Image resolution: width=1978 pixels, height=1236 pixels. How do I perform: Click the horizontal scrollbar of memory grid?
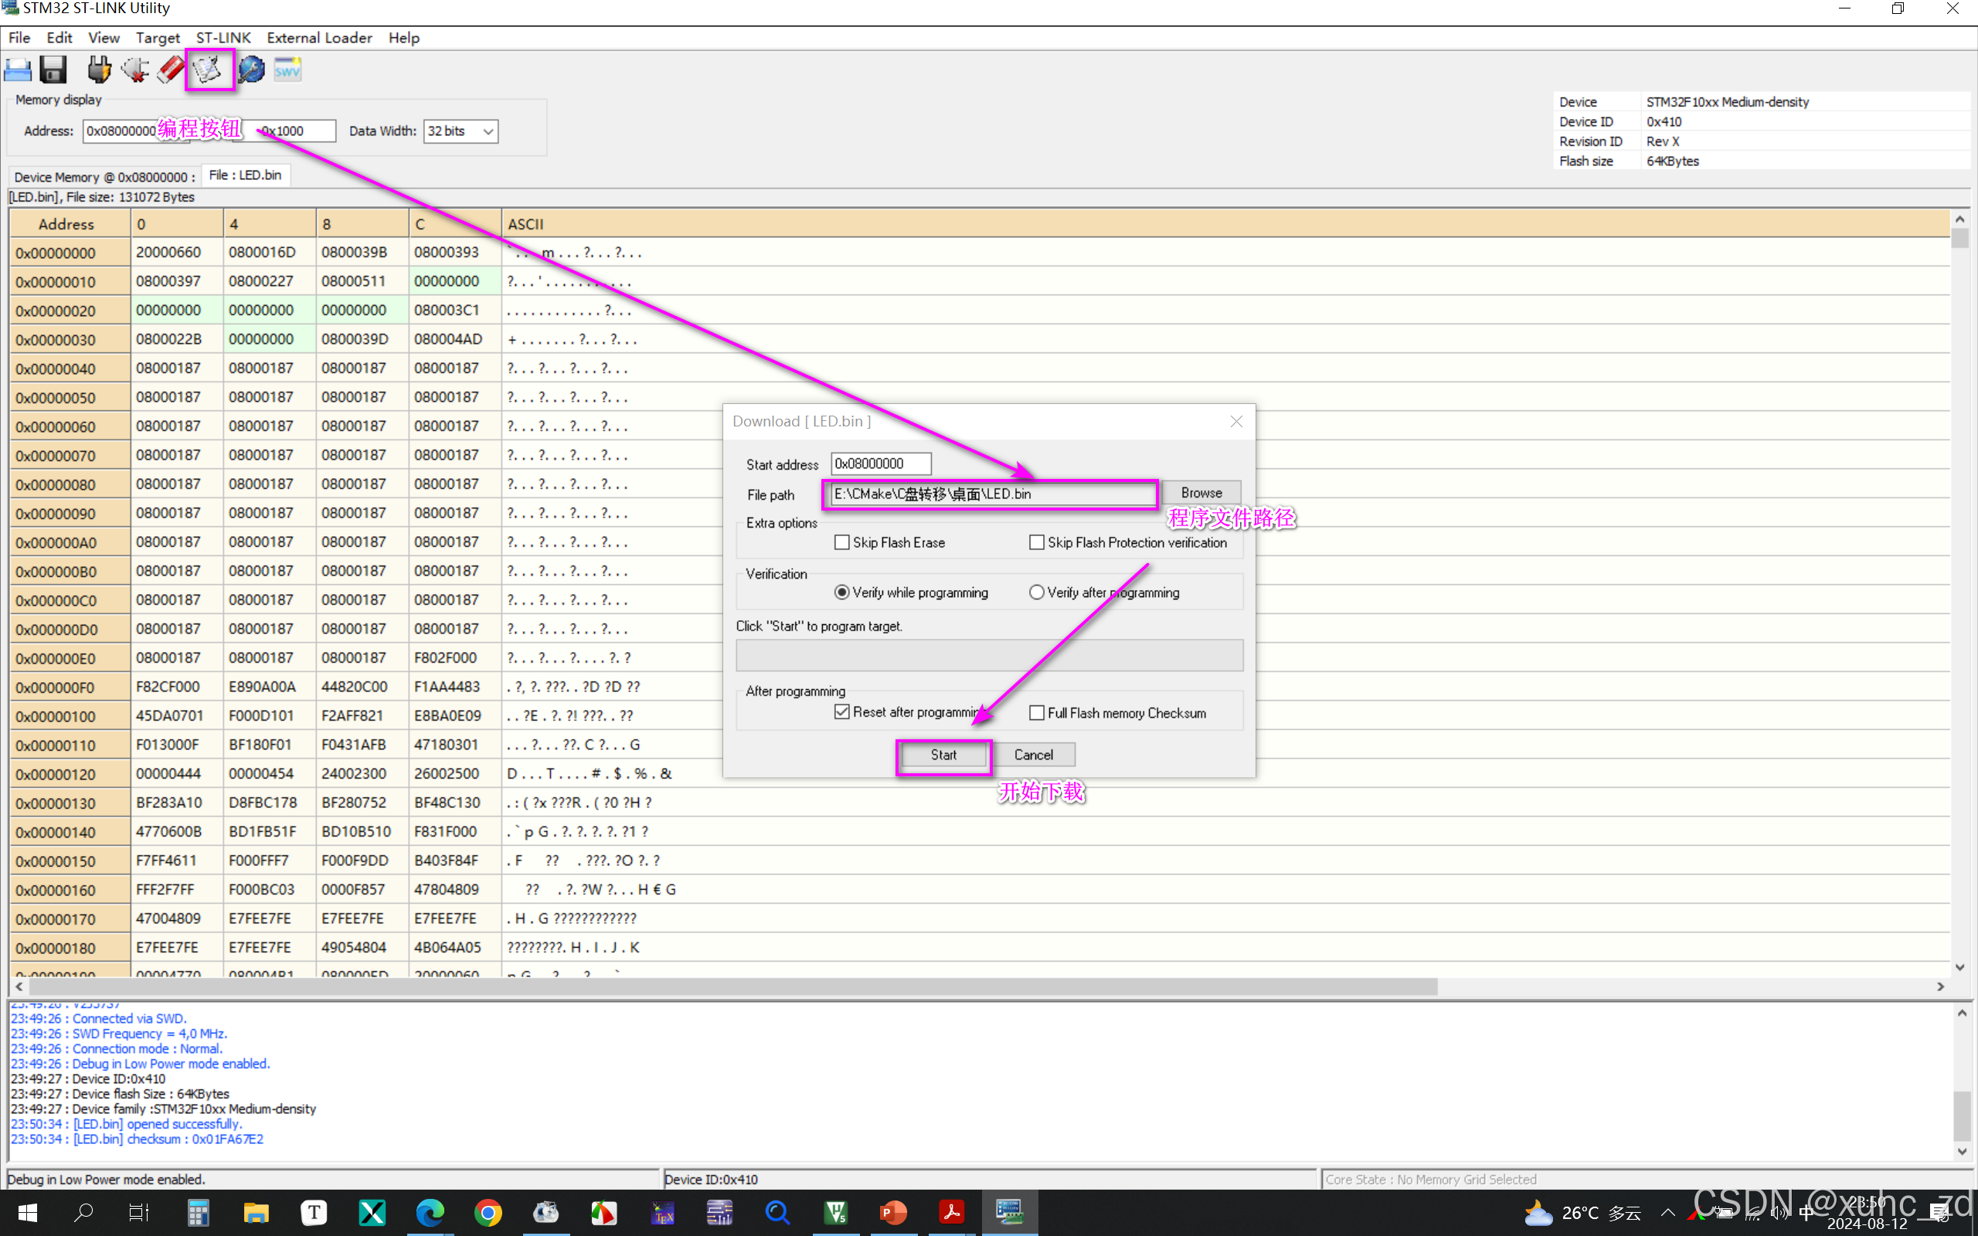(x=732, y=986)
